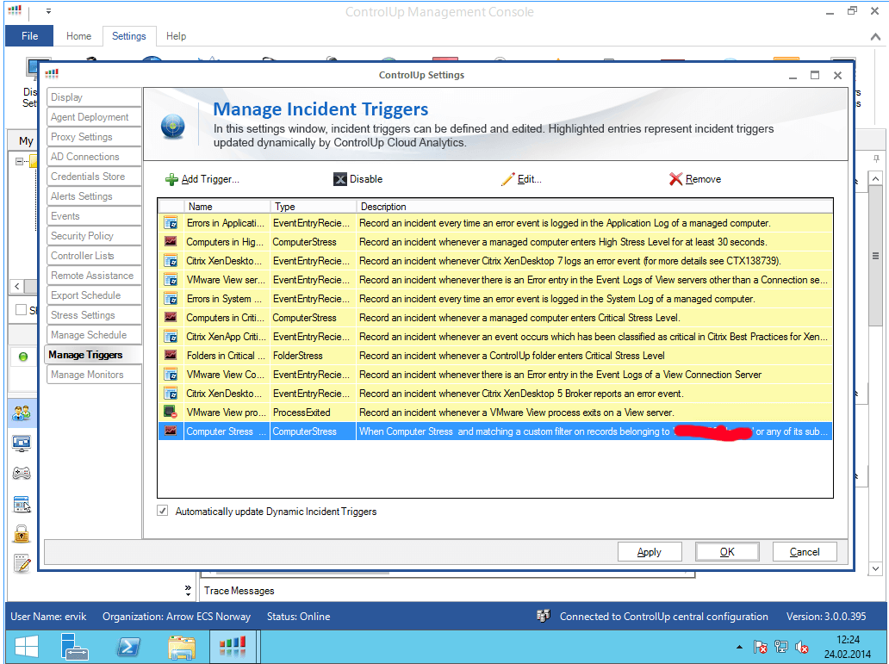The width and height of the screenshot is (889, 664).
Task: Click the Cancel button
Action: pos(804,552)
